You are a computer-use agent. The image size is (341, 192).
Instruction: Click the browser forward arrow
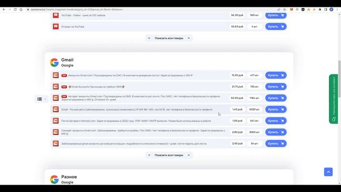[x=10, y=10]
